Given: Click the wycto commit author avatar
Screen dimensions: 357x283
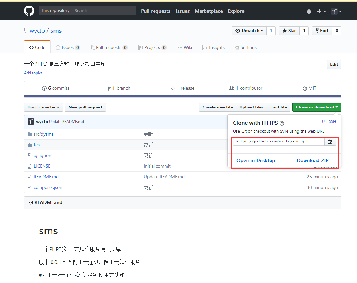Looking at the screenshot, I should (x=31, y=122).
